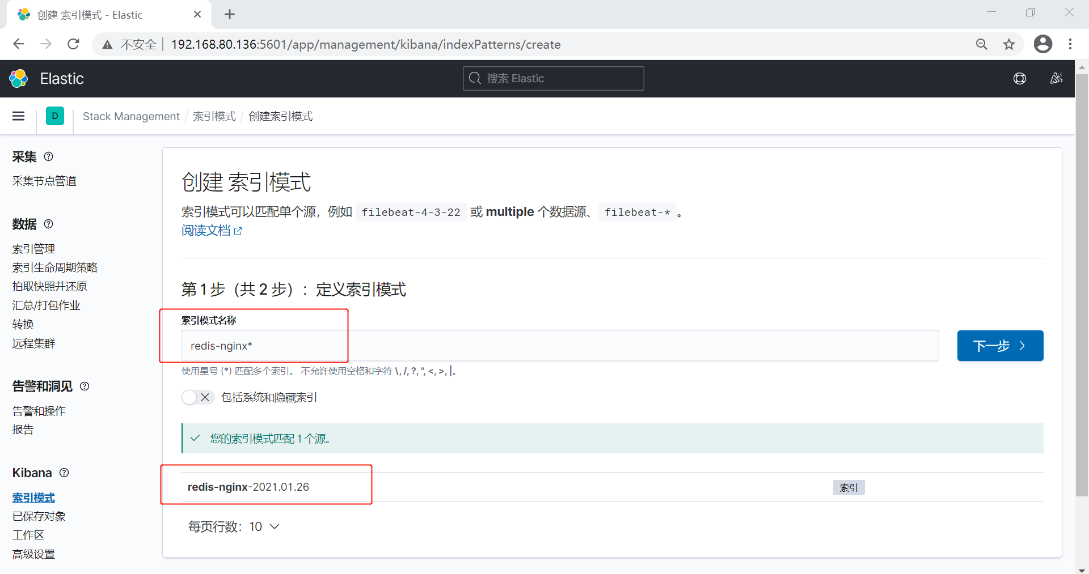Click the browser zoom magnifier icon
Screen dimensions: 1089x574
pyautogui.click(x=982, y=44)
